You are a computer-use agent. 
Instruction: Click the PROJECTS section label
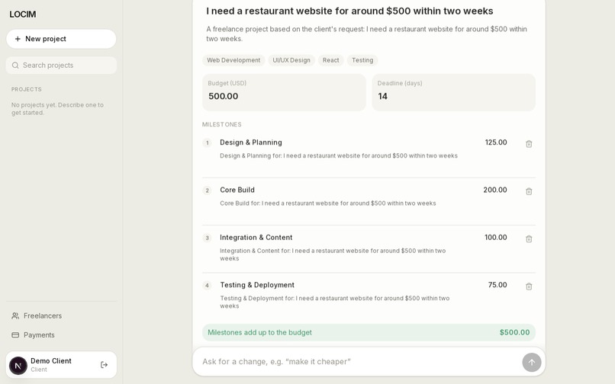coord(26,89)
